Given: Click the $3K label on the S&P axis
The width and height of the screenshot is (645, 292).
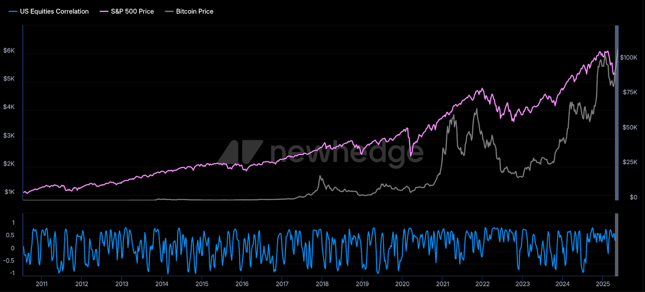Looking at the screenshot, I should coord(9,136).
